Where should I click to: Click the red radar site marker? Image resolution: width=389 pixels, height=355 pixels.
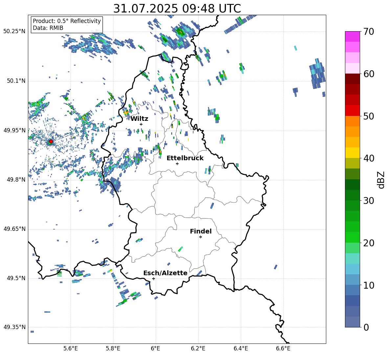point(51,141)
